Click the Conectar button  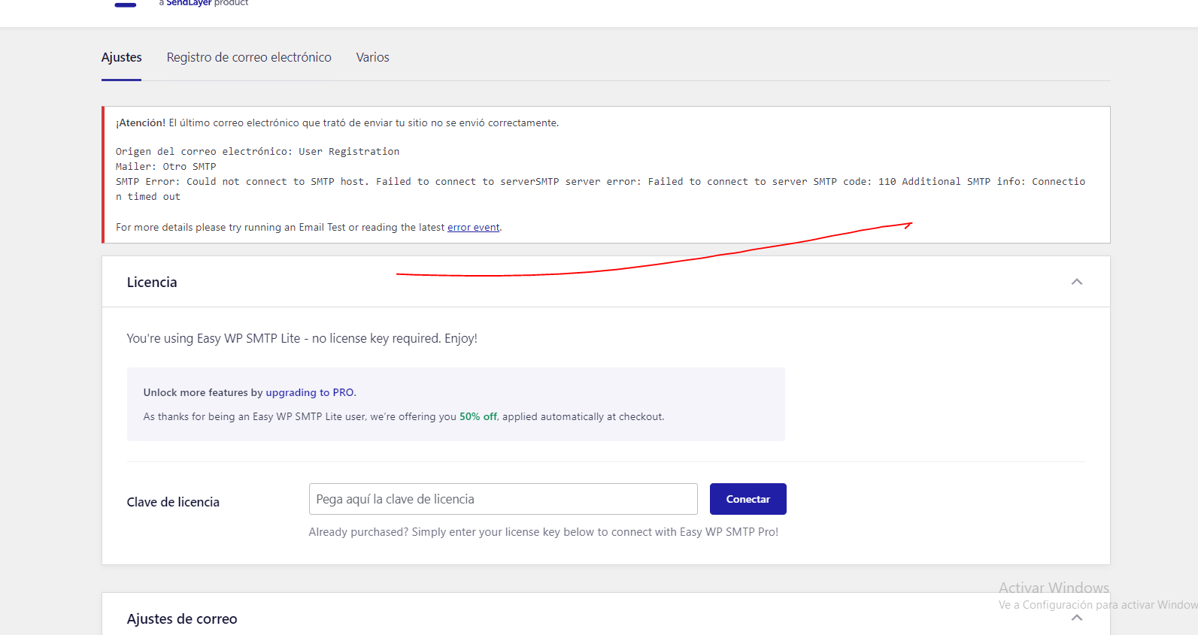pos(748,499)
